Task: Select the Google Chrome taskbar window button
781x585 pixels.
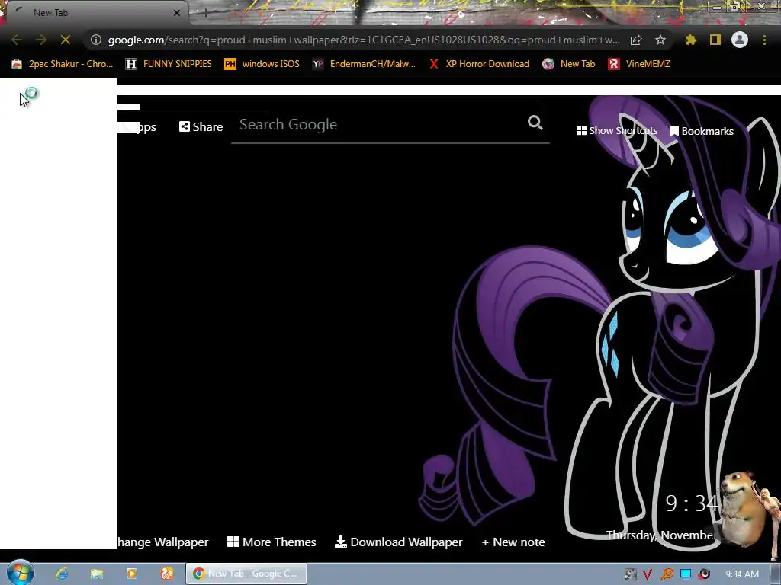Action: coord(246,574)
